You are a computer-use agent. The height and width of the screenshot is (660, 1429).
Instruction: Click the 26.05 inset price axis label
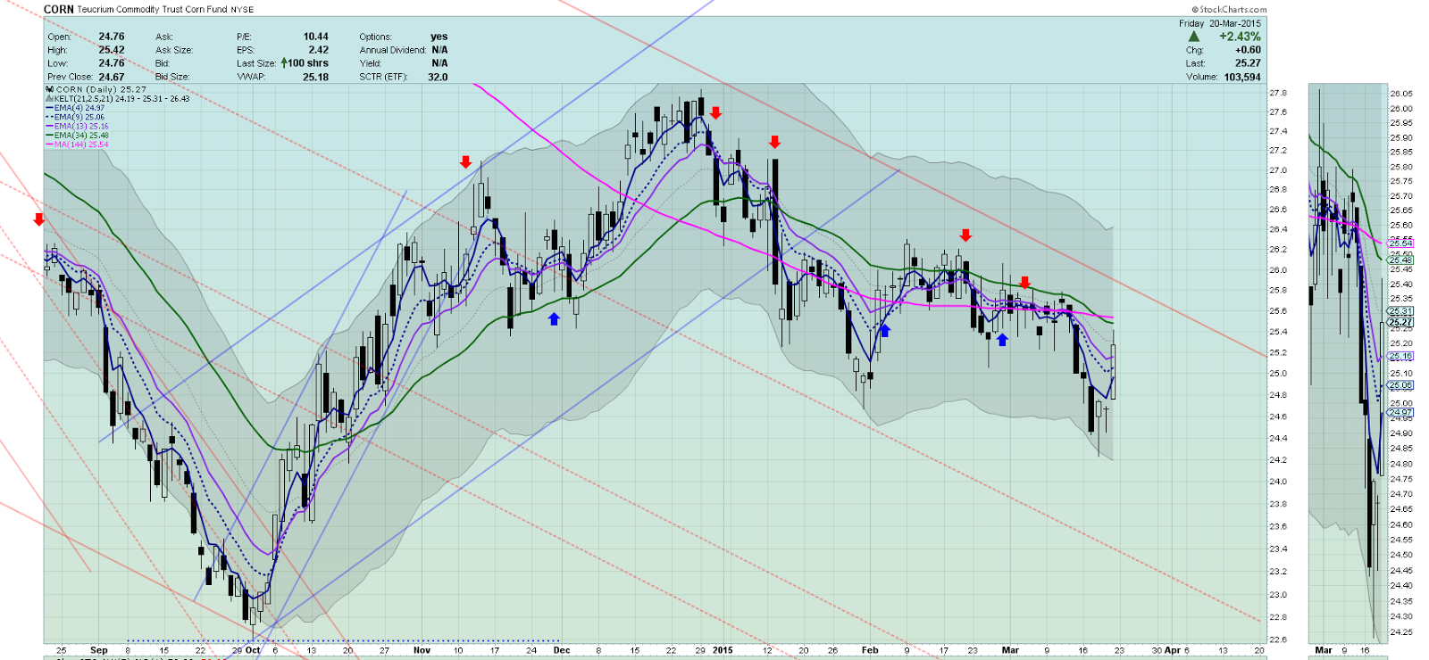click(1401, 94)
